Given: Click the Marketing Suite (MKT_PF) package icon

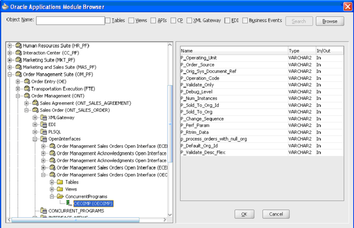Looking at the screenshot, I should pyautogui.click(x=18, y=60).
